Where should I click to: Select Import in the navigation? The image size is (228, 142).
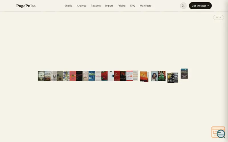pos(109,6)
